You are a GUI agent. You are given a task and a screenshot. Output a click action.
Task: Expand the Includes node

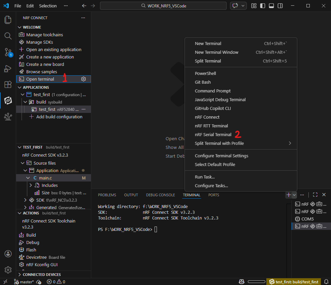[x=31, y=185]
